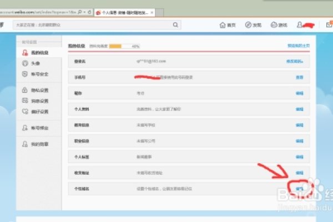Open the messages envelope icon in top bar
This screenshot has height=222, width=333.
tap(329, 24)
